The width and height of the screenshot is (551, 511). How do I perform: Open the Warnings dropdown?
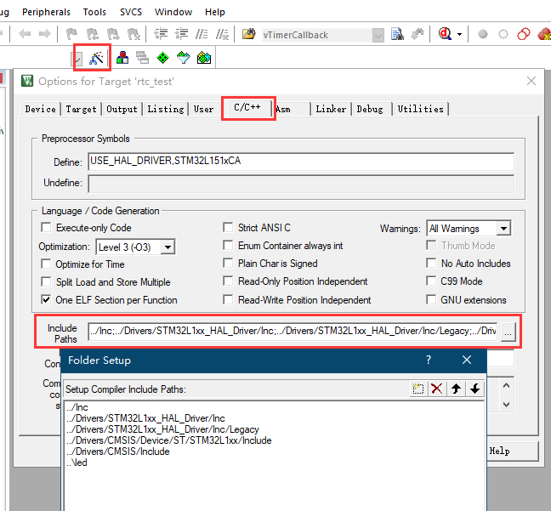(x=503, y=229)
